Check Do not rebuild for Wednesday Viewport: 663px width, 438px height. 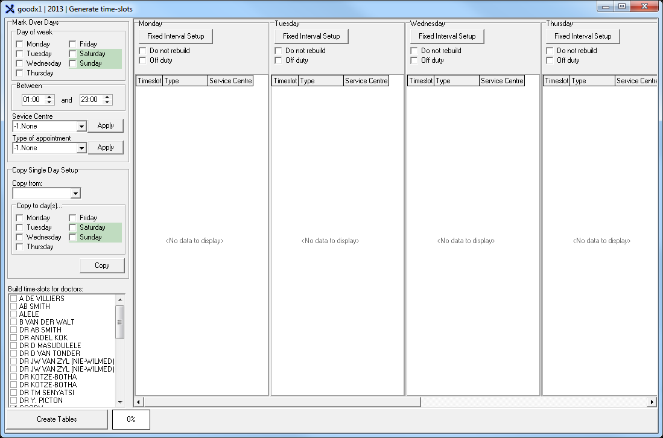(x=414, y=51)
